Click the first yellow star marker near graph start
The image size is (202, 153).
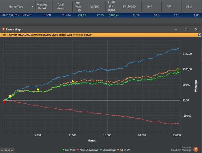pyautogui.click(x=10, y=96)
